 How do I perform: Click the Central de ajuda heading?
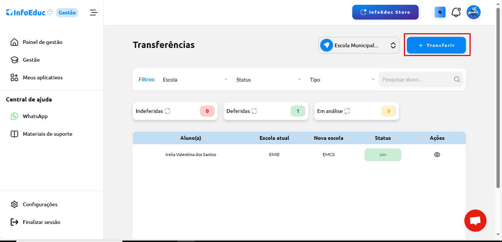point(29,99)
